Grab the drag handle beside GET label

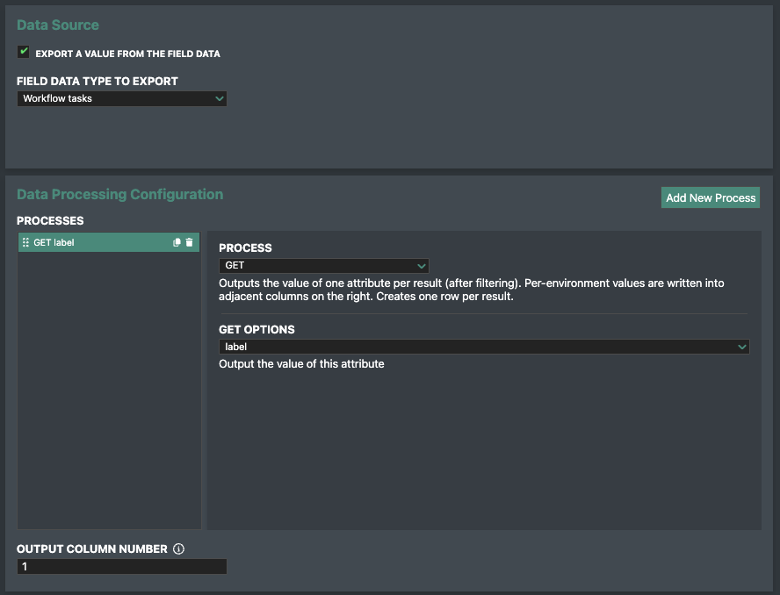pos(24,242)
